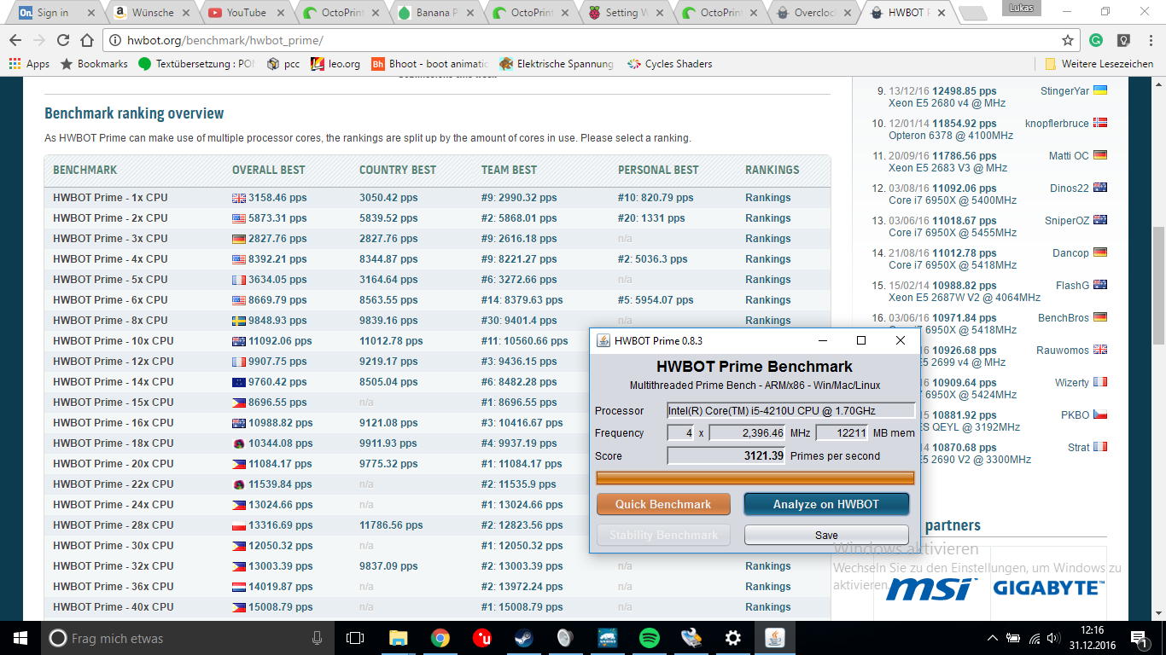Screen dimensions: 1166x655
Task: Open the Bookmarks folder with star icon
Action: tap(94, 64)
